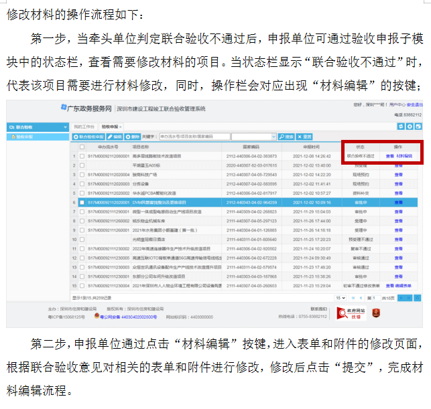This screenshot has width=431, height=409.
Task: Click the 联合验收申报 add button
Action: tap(88, 137)
